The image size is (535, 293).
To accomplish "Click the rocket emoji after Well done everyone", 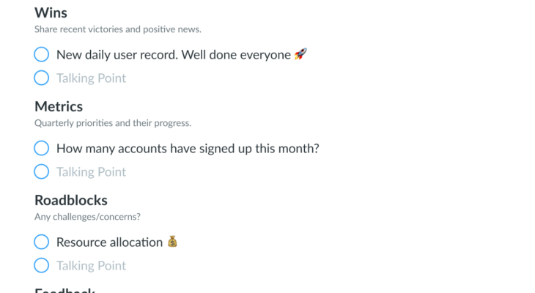I will click(300, 54).
